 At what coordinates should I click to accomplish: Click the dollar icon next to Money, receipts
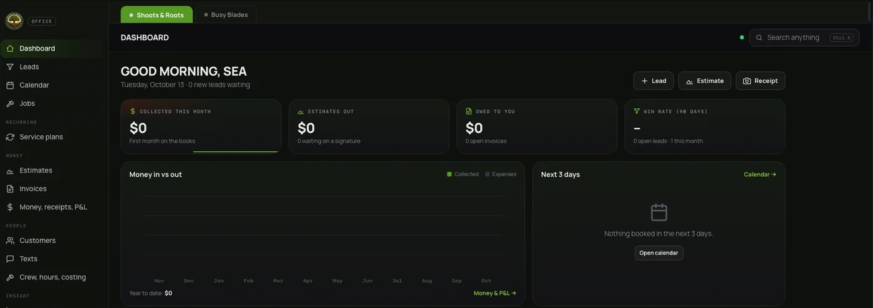[10, 207]
